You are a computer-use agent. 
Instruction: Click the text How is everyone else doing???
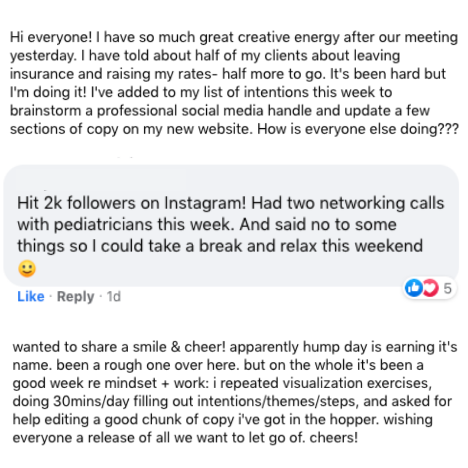pyautogui.click(x=358, y=129)
